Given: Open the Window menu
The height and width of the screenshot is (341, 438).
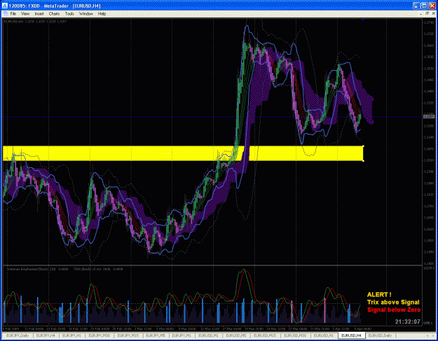Looking at the screenshot, I should [x=86, y=14].
